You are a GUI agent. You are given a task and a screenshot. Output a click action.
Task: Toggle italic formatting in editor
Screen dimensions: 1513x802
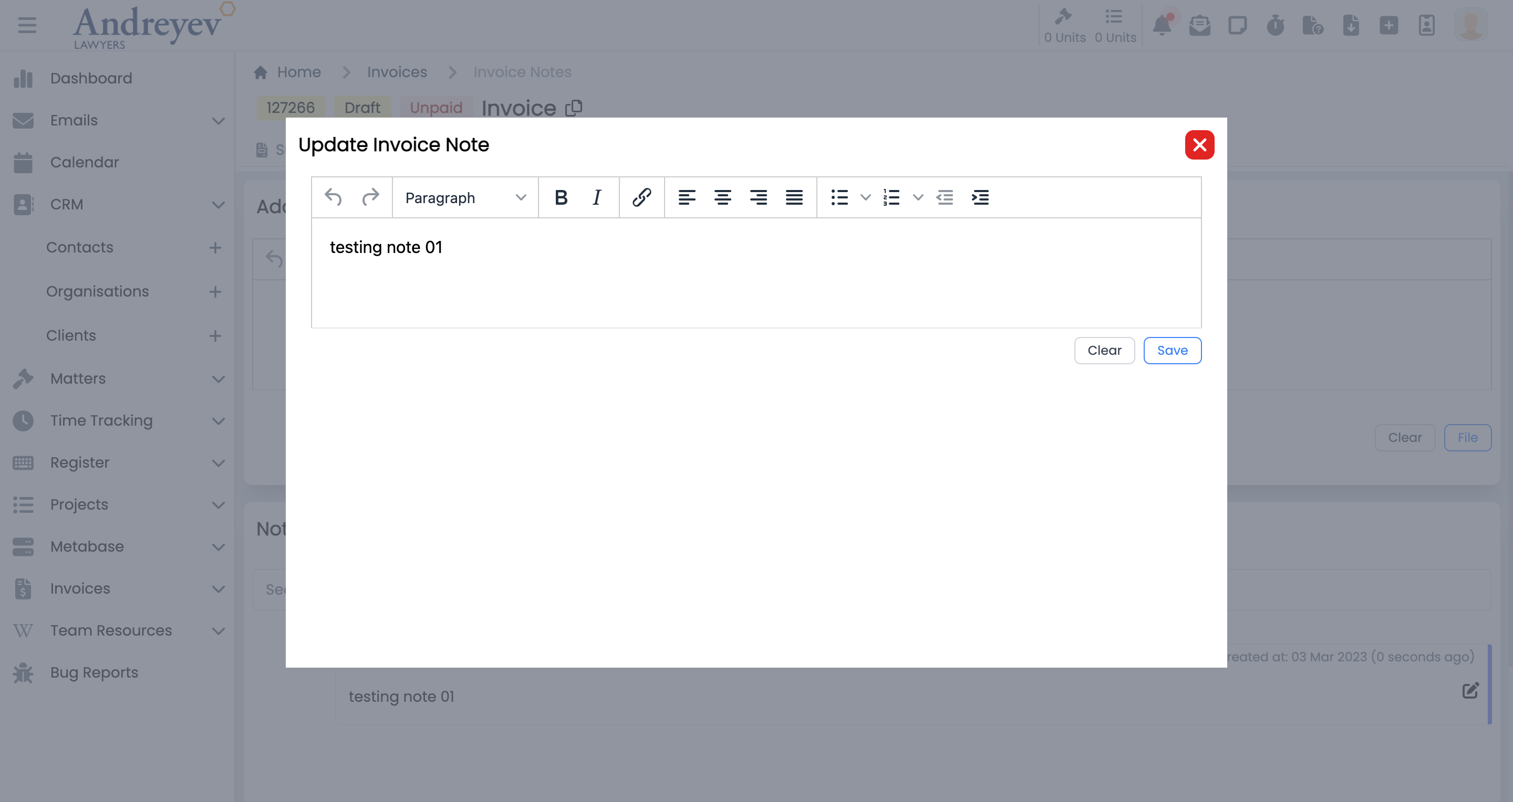tap(597, 198)
